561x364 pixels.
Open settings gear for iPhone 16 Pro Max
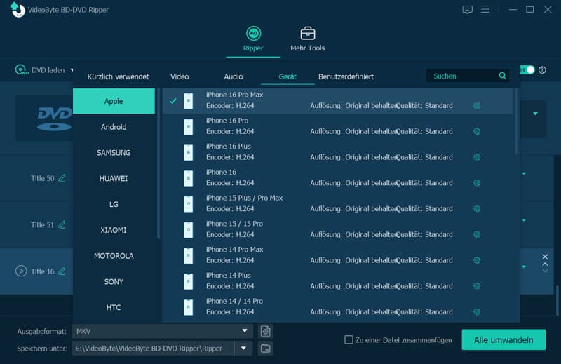click(477, 106)
